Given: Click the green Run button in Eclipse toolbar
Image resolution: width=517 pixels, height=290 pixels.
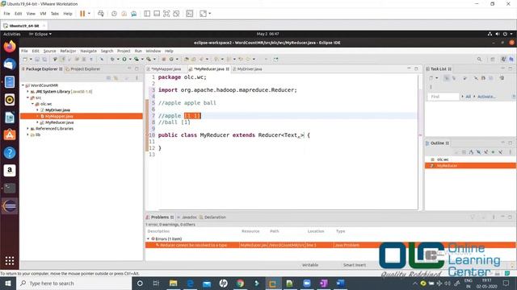Looking at the screenshot, I should pyautogui.click(x=124, y=59).
